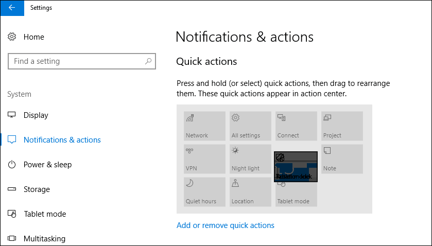Click the sidebar Tablet mode icon

[12, 214]
